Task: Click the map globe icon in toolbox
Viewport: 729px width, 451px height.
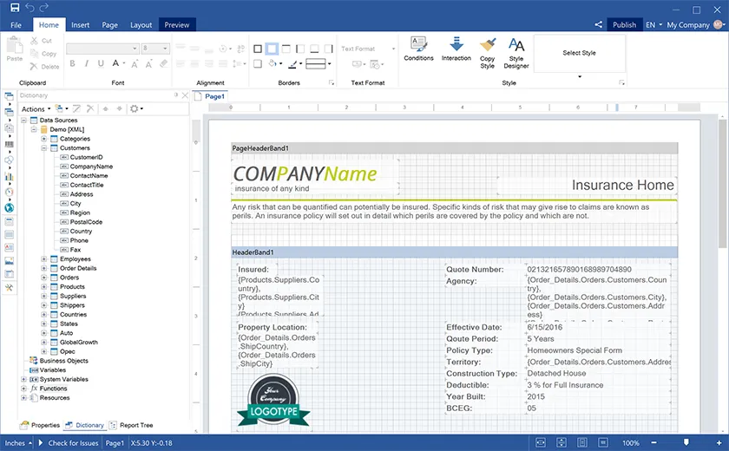Action: (x=9, y=207)
